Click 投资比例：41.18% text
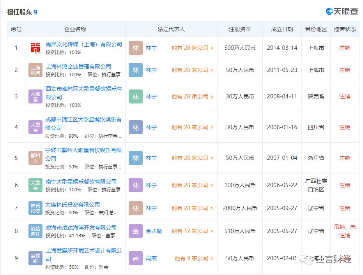The width and height of the screenshot is (363, 275). pos(65,235)
